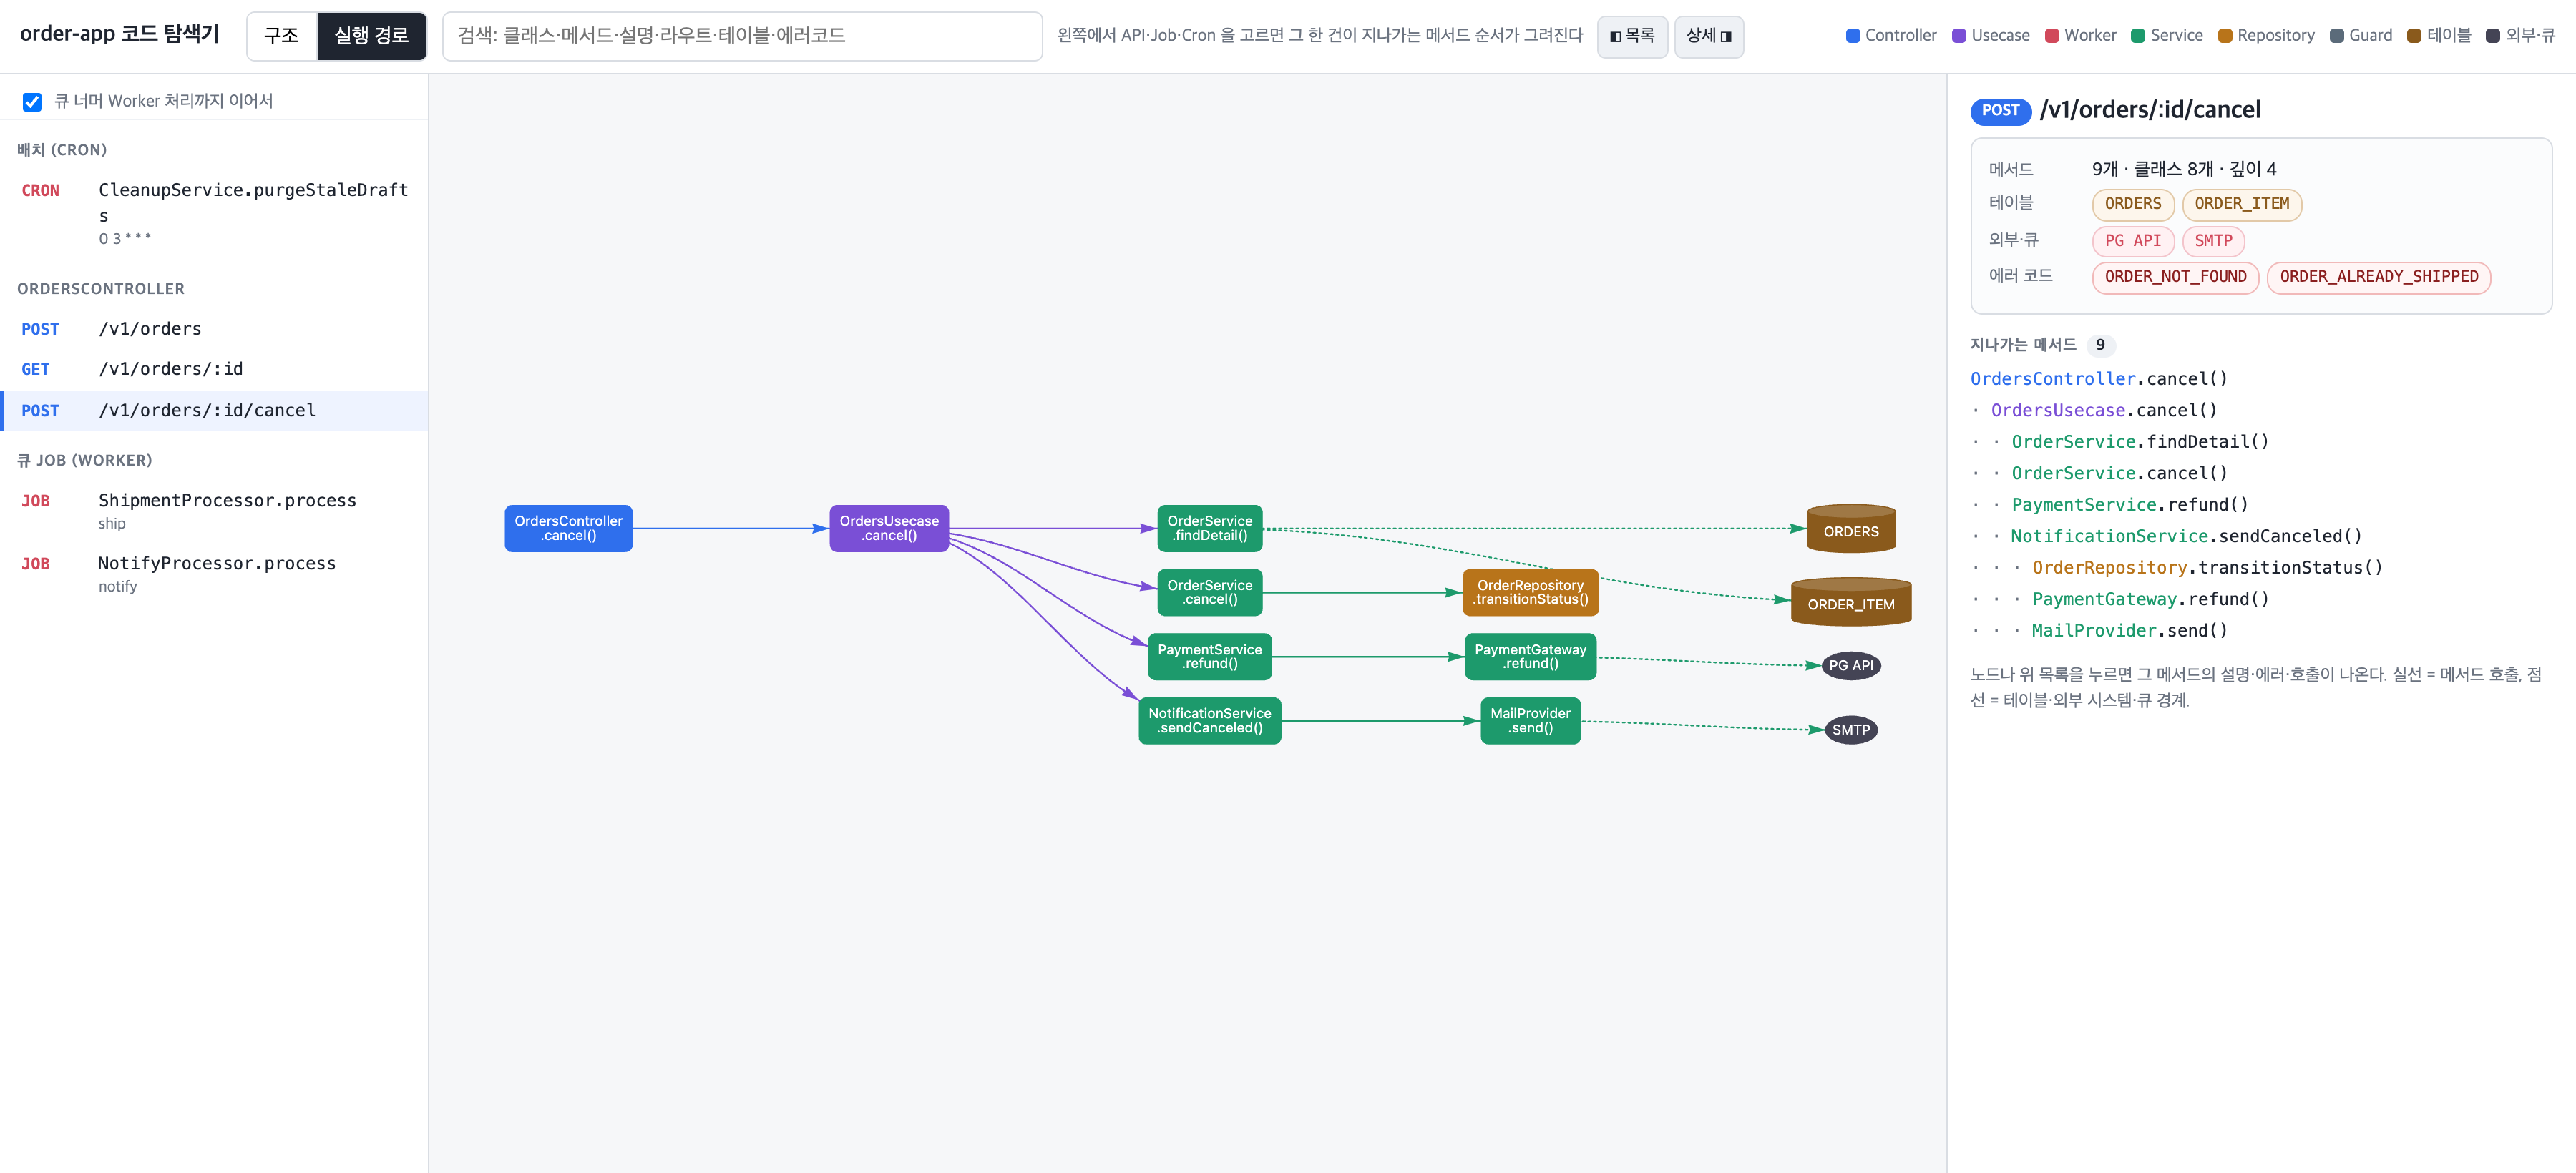
Task: Click the SMTP chip in details panel
Action: click(x=2213, y=241)
